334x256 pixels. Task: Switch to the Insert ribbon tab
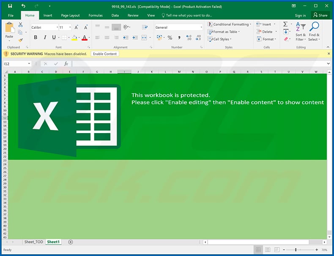48,15
